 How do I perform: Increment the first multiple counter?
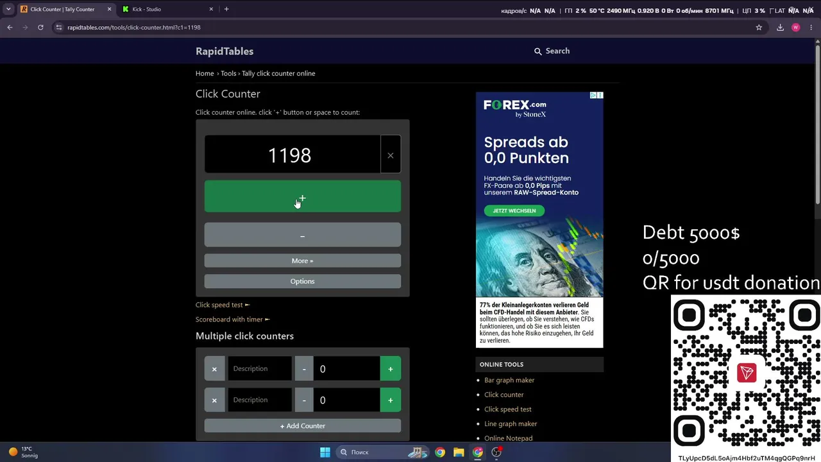[x=390, y=369]
